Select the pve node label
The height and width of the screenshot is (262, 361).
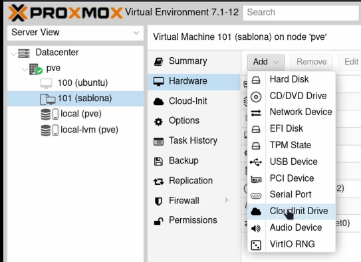pos(53,68)
